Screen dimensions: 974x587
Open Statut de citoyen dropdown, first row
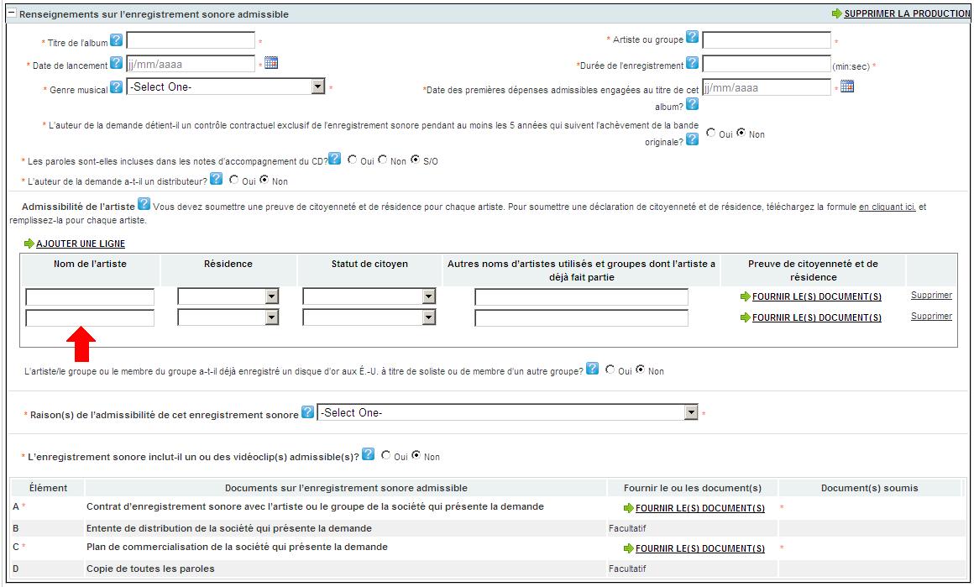369,296
